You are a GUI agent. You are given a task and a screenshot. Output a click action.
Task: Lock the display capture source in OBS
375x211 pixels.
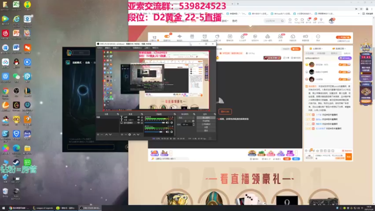click(x=142, y=123)
